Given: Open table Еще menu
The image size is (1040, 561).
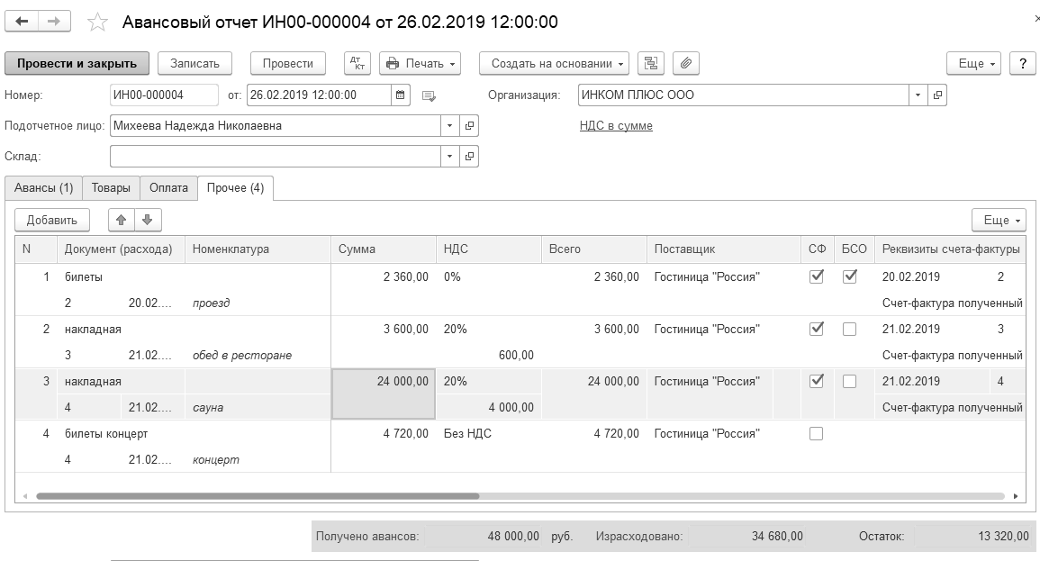Looking at the screenshot, I should tap(999, 220).
